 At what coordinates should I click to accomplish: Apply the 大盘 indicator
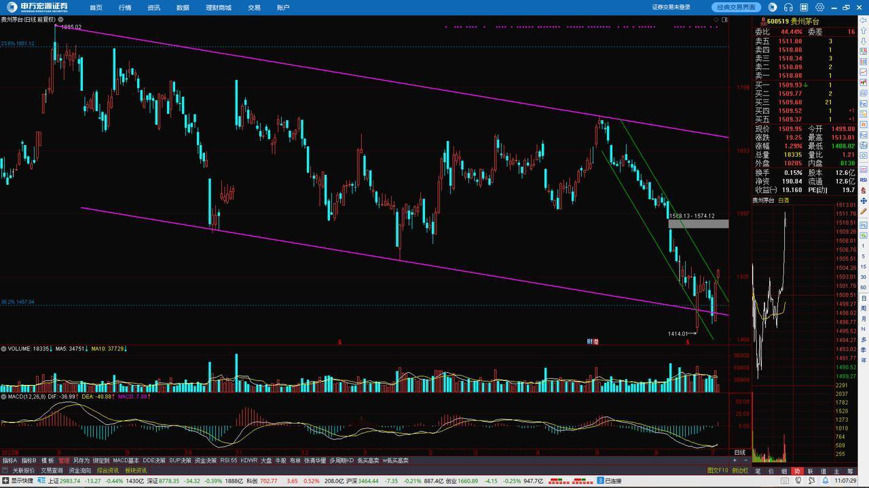coord(266,460)
